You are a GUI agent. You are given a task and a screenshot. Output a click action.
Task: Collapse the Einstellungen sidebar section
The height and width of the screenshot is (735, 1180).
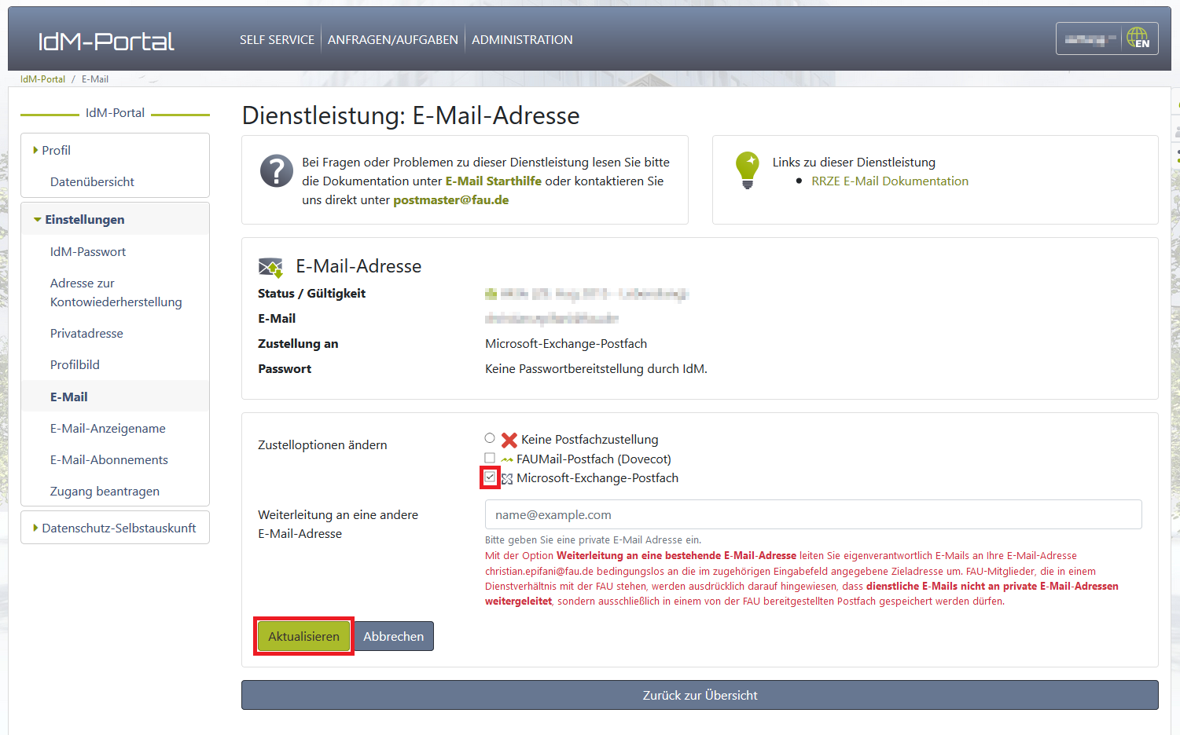tap(83, 220)
